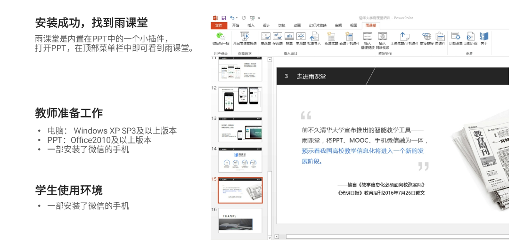Switch to the 开始 Home tab
The width and height of the screenshot is (516, 245).
click(x=235, y=25)
